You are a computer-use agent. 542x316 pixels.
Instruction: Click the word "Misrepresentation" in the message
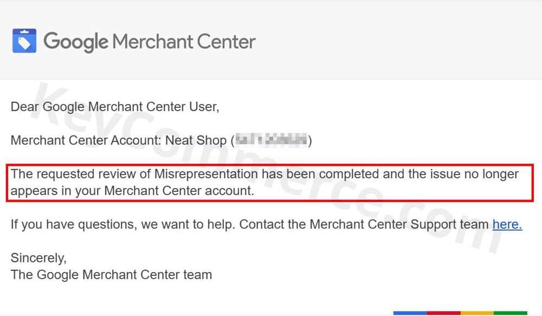click(206, 174)
